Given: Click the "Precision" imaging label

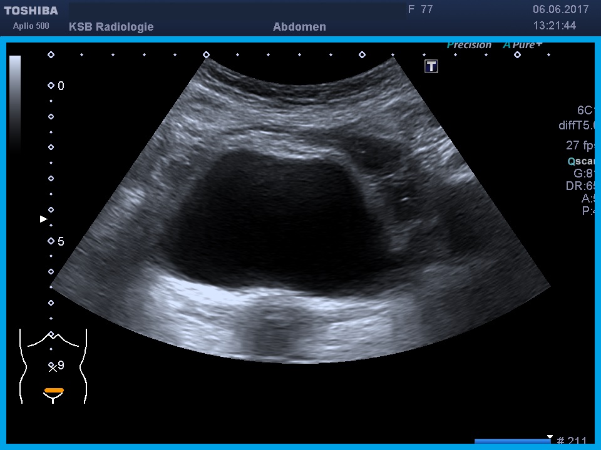Looking at the screenshot, I should pos(469,45).
